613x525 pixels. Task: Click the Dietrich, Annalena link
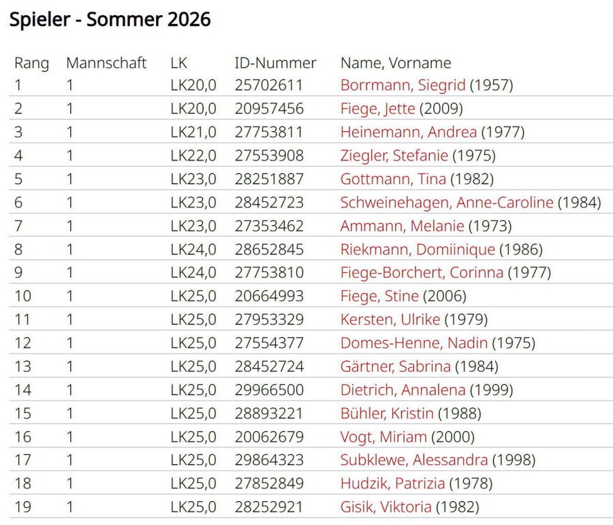click(x=403, y=390)
